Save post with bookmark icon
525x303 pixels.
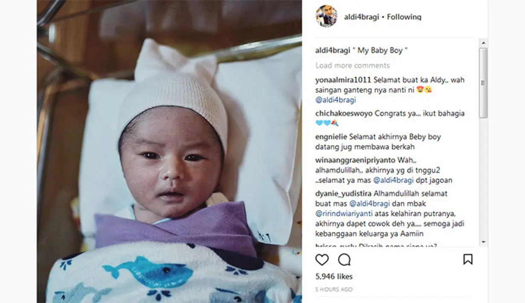pos(468,259)
